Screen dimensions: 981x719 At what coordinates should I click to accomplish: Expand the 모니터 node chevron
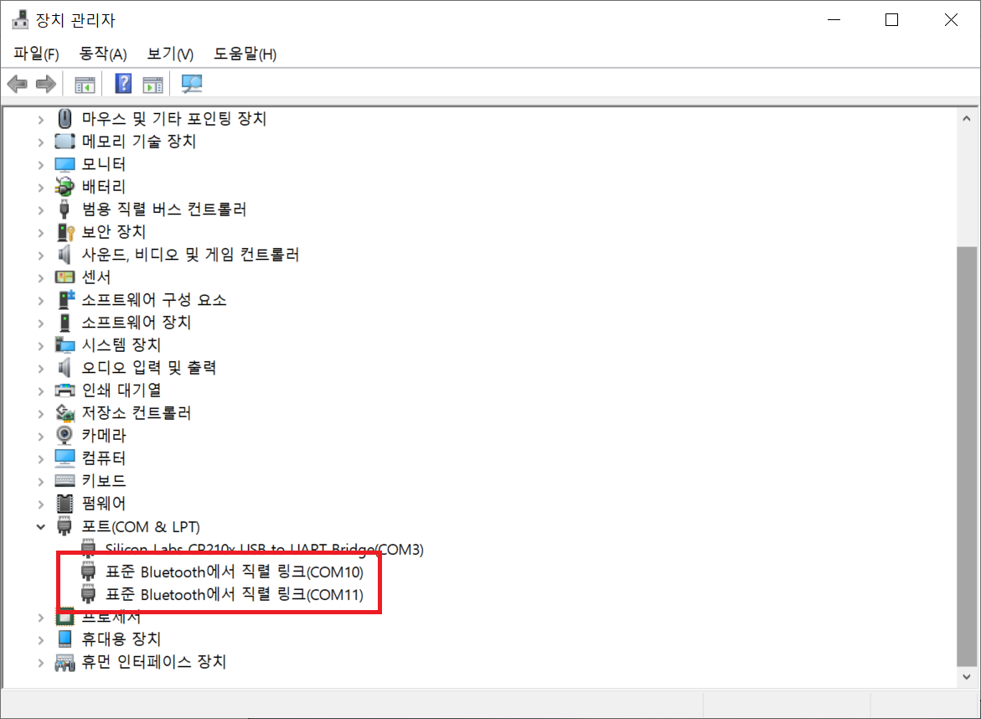[x=41, y=164]
